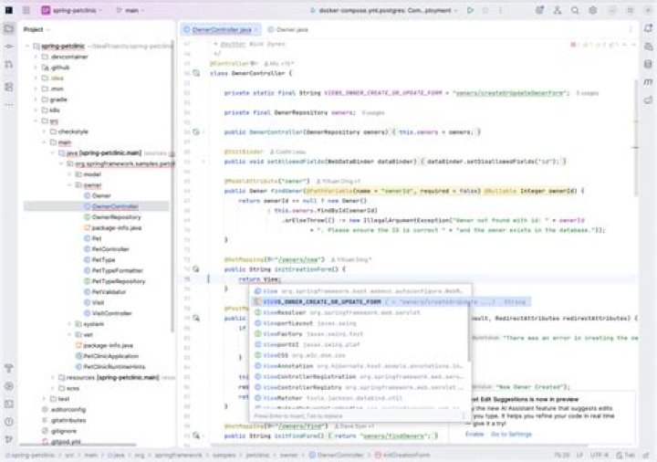
Task: Click cursor position indicator in status bar
Action: tap(561, 455)
